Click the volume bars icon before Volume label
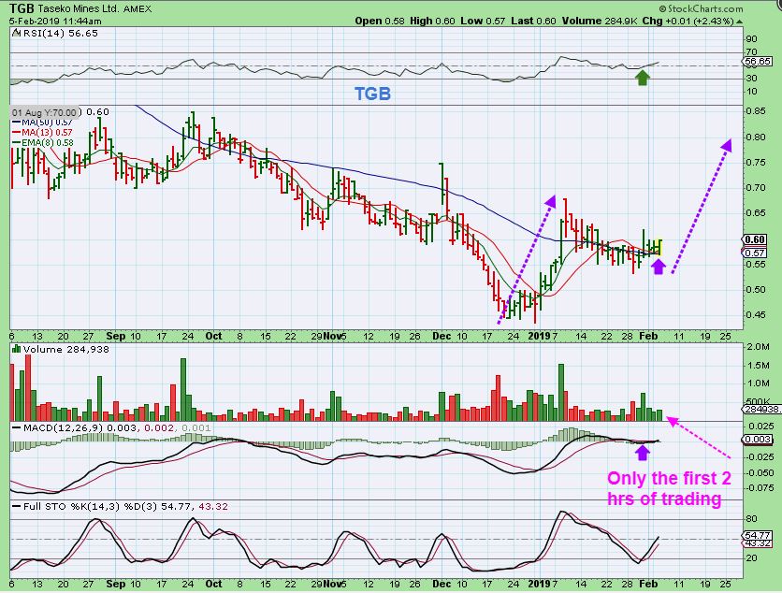The image size is (782, 593). (x=16, y=349)
